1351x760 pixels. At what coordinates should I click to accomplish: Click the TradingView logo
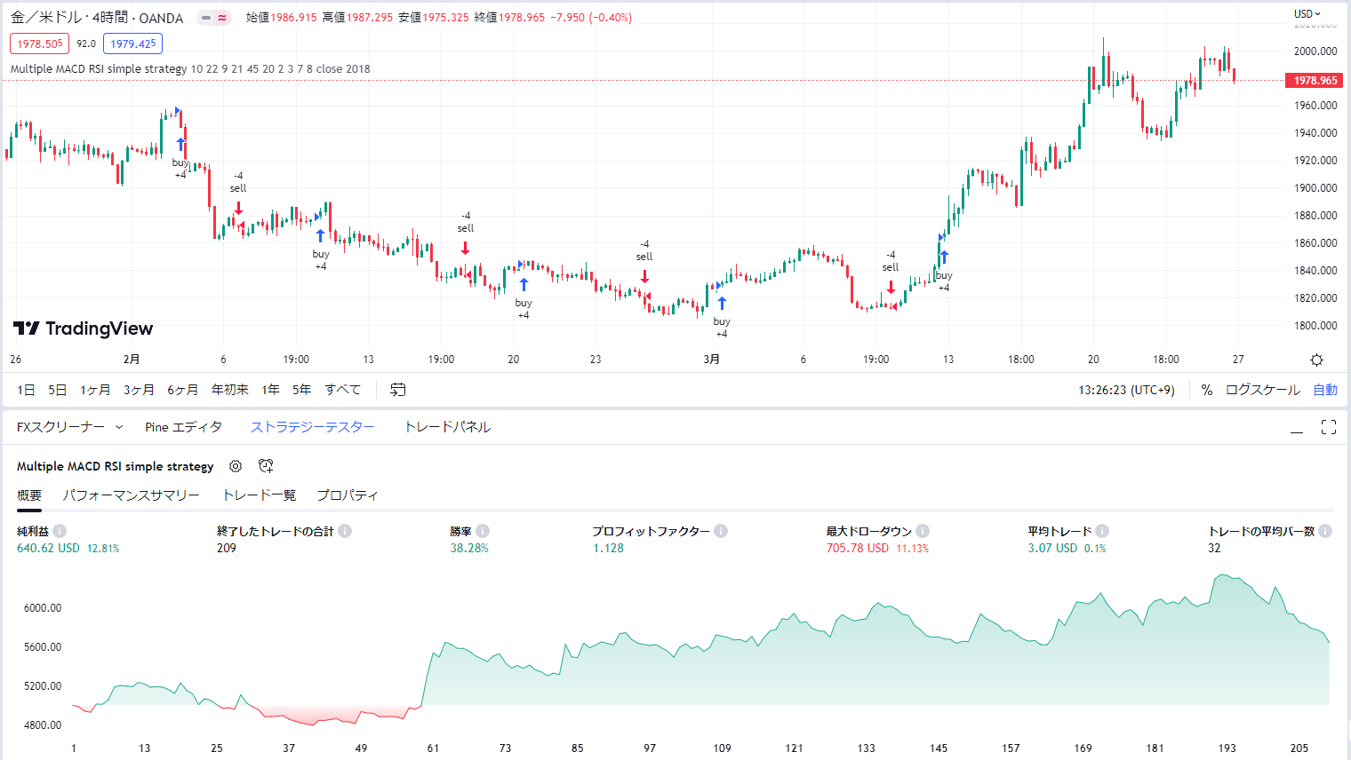point(84,329)
